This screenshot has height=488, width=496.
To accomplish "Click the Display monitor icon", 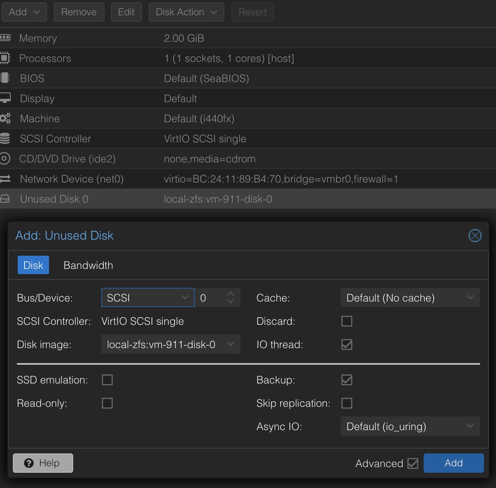I will pyautogui.click(x=5, y=98).
